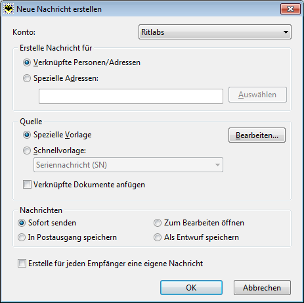Cancel with the Abbrechen button
This screenshot has width=304, height=303.
point(262,287)
